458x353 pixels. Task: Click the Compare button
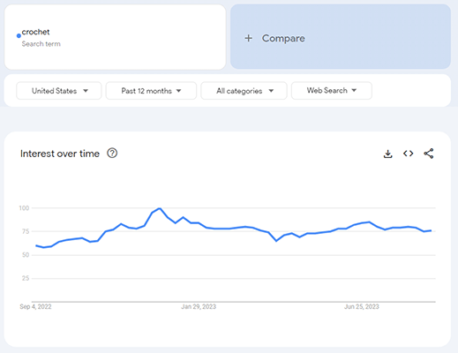tap(341, 37)
